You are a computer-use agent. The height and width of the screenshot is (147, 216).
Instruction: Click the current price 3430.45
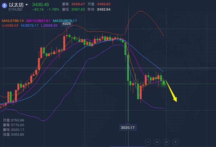coord(40,4)
